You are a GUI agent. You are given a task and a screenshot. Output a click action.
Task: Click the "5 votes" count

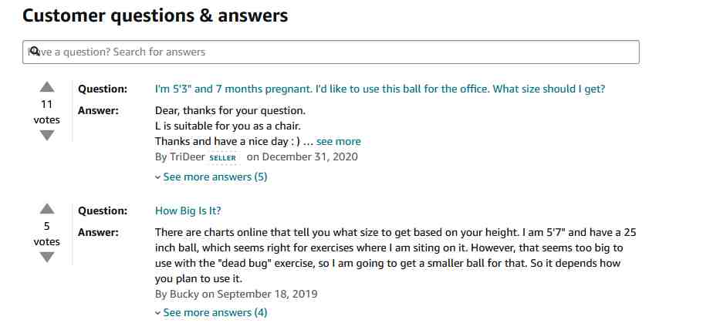pyautogui.click(x=47, y=234)
